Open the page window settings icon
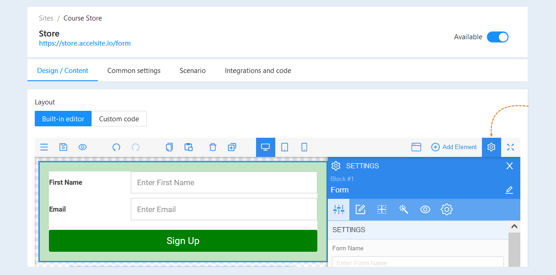The height and width of the screenshot is (275, 556). click(416, 147)
